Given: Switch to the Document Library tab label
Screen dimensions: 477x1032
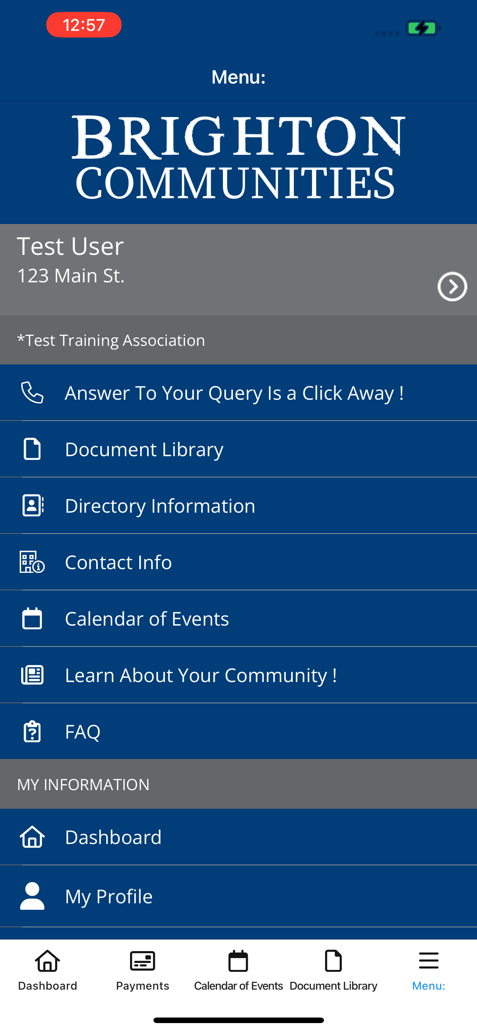Looking at the screenshot, I should tap(333, 986).
